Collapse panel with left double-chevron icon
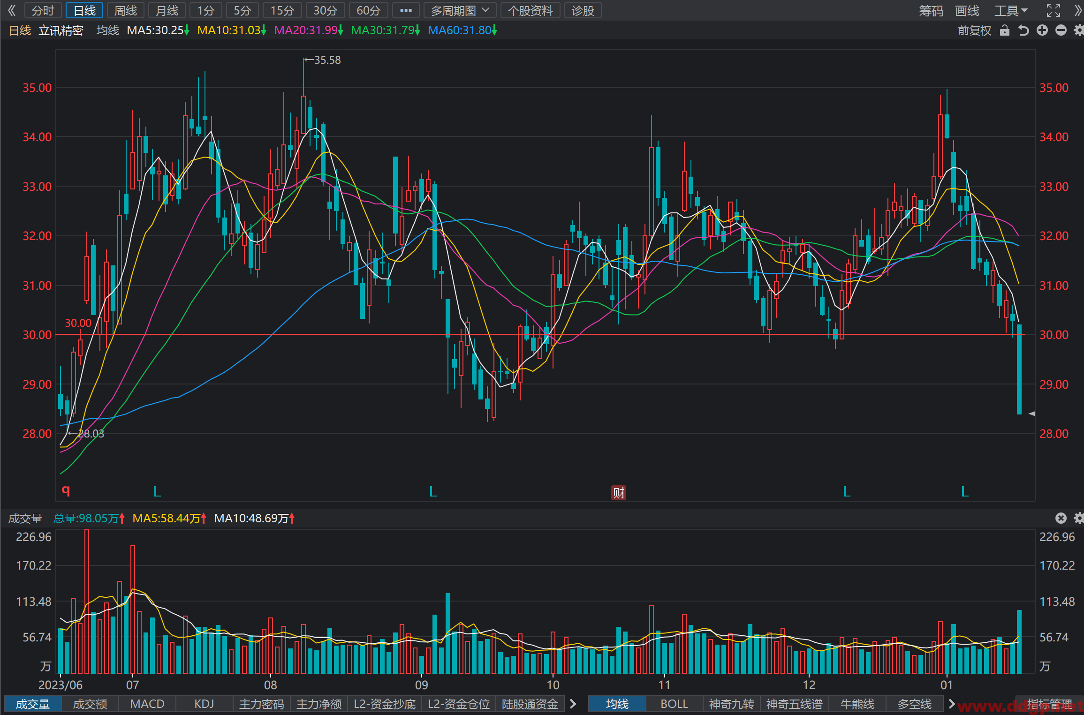This screenshot has width=1084, height=715. 12,10
